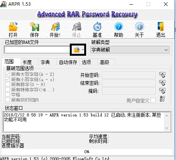The width and height of the screenshot is (176, 160).
Task: Browse for an encrypted RAR file via the folder icon
Action: point(77,50)
